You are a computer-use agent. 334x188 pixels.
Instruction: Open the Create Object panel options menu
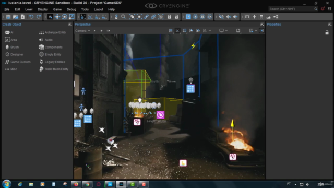click(70, 25)
